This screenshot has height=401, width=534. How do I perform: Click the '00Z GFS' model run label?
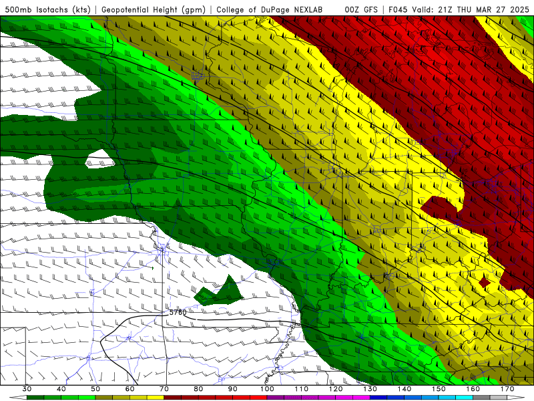[x=361, y=9]
